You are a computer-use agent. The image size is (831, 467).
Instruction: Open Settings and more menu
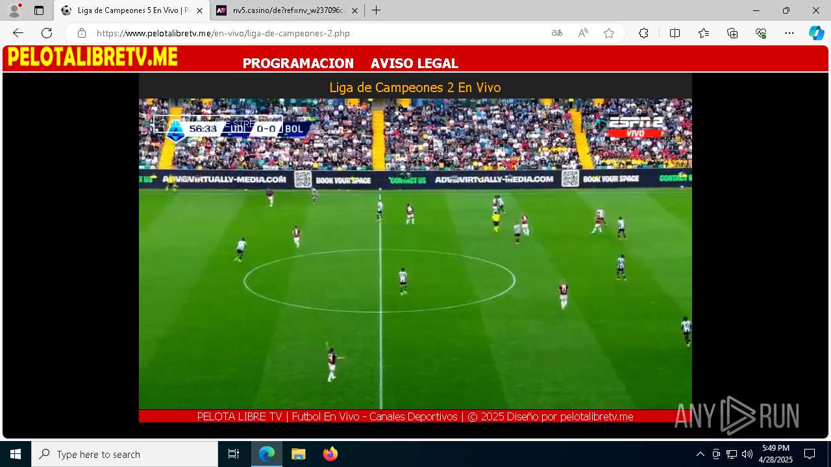[x=789, y=33]
